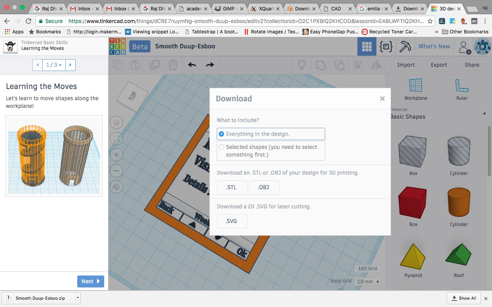The image size is (492, 307).
Task: Click the Align tool icon
Action: click(358, 65)
